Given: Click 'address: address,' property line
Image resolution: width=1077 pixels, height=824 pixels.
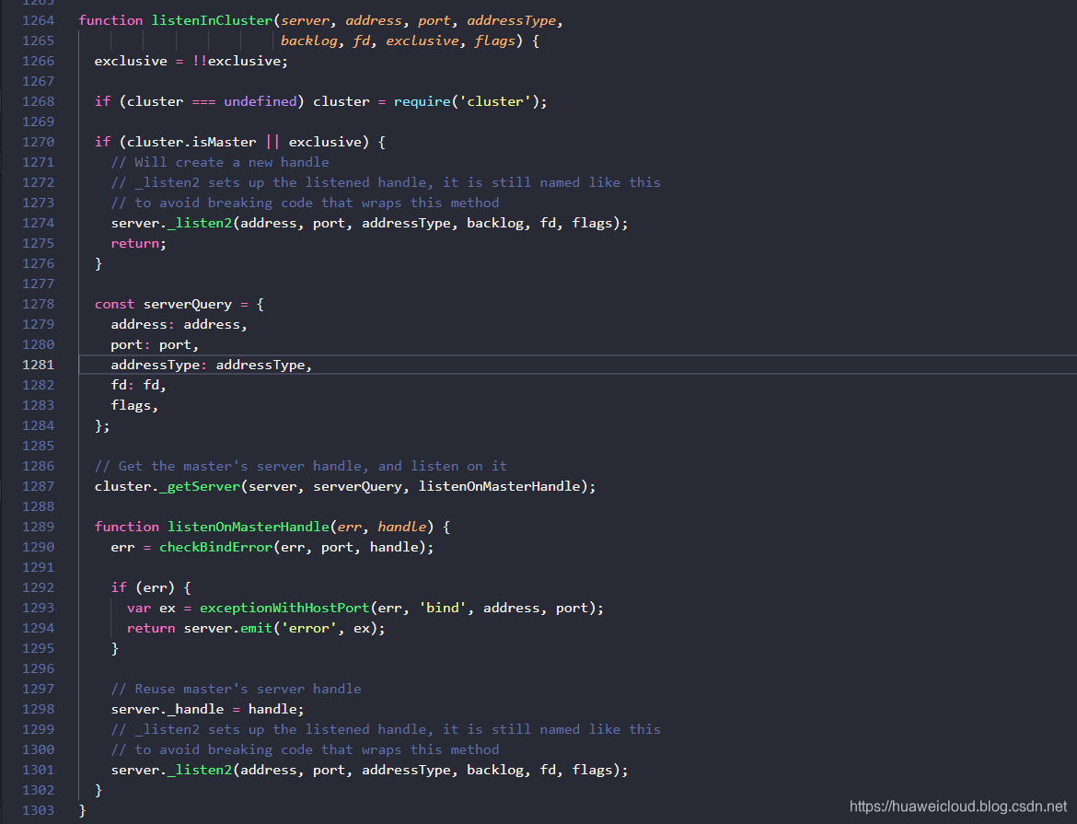Looking at the screenshot, I should pyautogui.click(x=179, y=324).
